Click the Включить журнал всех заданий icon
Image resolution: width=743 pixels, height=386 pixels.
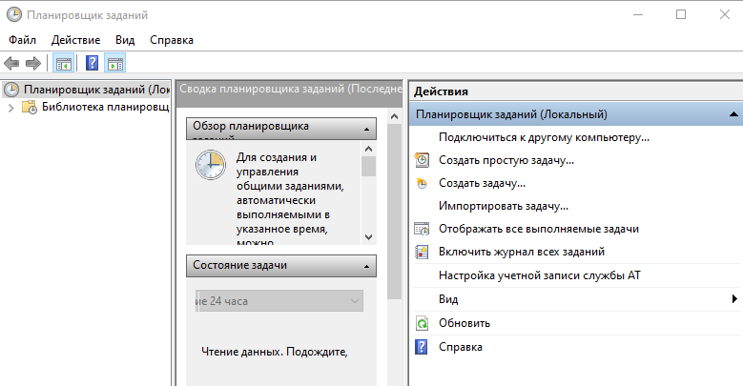point(423,252)
